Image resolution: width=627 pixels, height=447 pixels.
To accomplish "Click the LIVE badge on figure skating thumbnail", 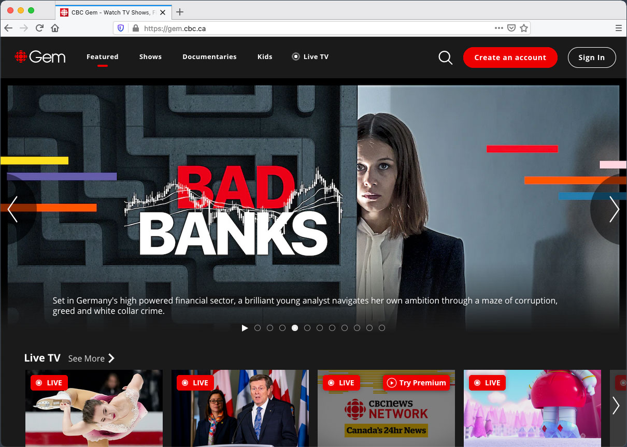I will (49, 383).
